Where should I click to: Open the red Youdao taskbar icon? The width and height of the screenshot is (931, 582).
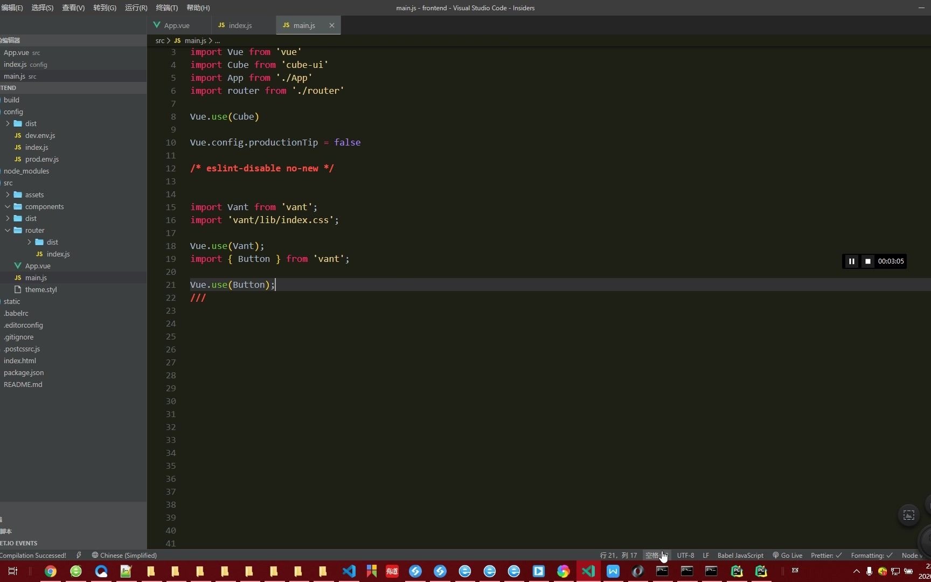pos(392,571)
